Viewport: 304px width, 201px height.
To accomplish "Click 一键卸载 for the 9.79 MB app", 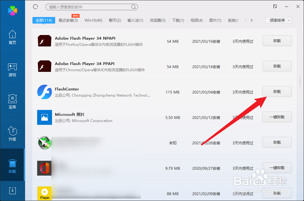I will 277,168.
